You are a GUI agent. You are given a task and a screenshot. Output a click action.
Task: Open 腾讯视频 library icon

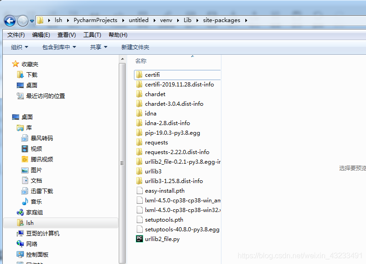click(x=25, y=159)
